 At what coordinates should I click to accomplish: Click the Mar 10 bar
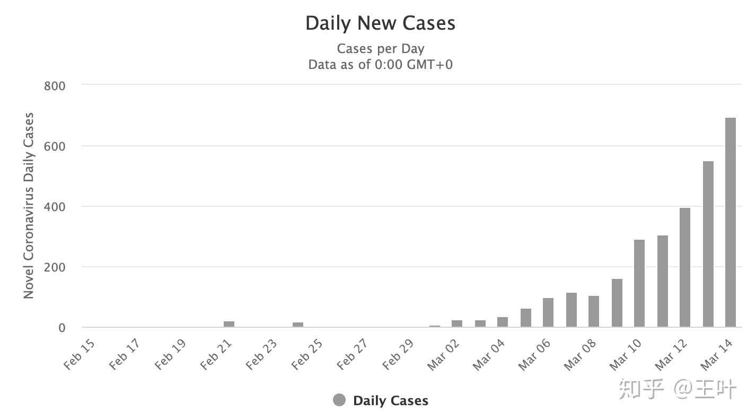tap(639, 283)
